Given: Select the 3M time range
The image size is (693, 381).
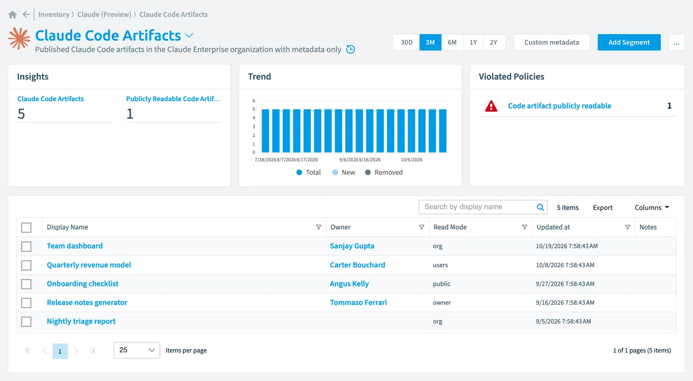Looking at the screenshot, I should coord(430,42).
